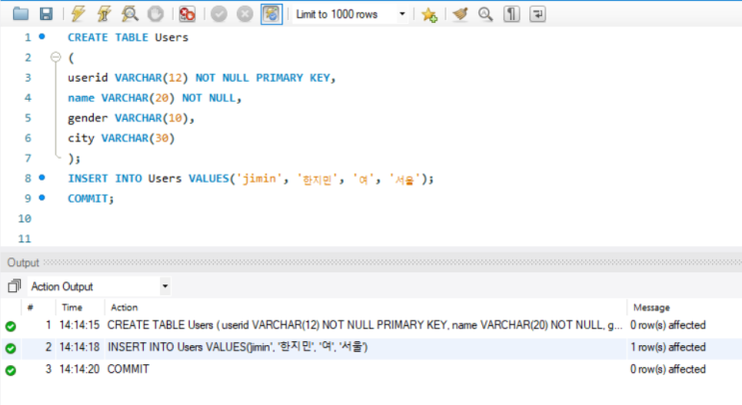This screenshot has height=405, width=742.
Task: Toggle word wrapping toolbar icon
Action: click(x=537, y=14)
